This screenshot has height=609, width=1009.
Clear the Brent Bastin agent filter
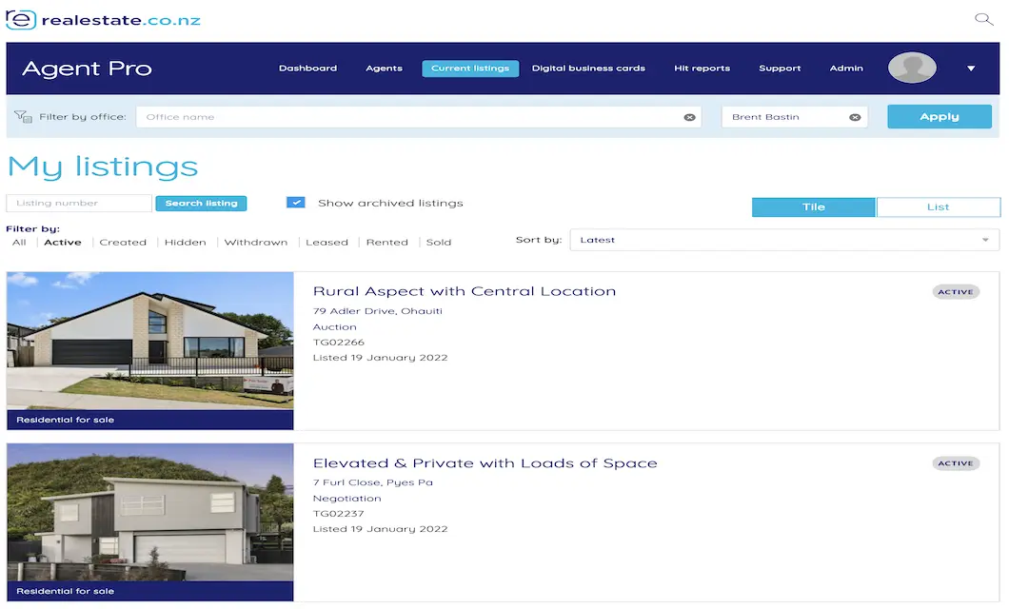pyautogui.click(x=855, y=117)
